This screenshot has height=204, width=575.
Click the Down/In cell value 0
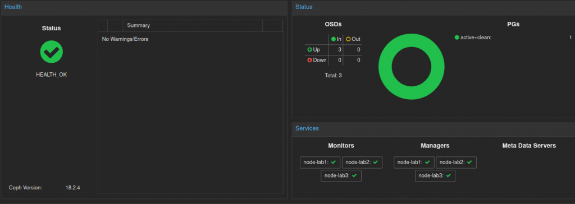point(340,60)
